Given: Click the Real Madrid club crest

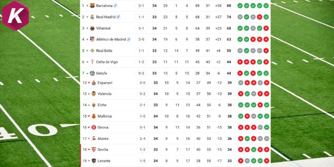Looking at the screenshot, I should (92, 17).
